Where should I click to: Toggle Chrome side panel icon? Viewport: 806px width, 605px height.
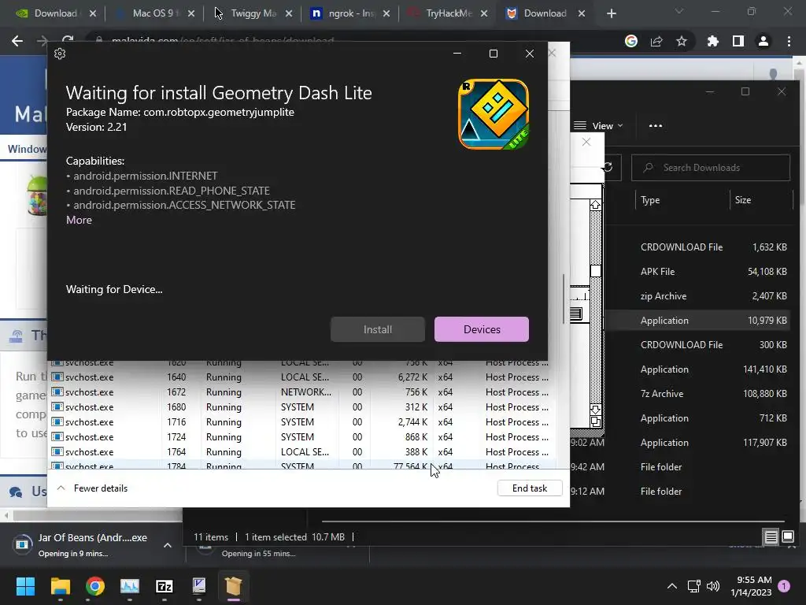coord(738,41)
